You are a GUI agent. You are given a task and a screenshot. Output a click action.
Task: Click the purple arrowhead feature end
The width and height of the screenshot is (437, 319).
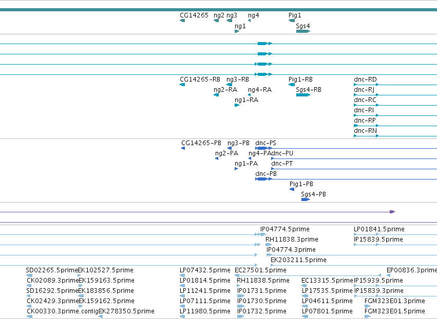pyautogui.click(x=392, y=212)
